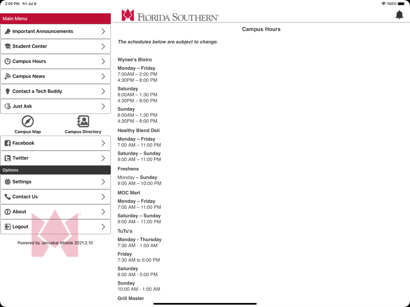Expand Twitter row chevron arrow
This screenshot has width=410, height=307.
103,158
